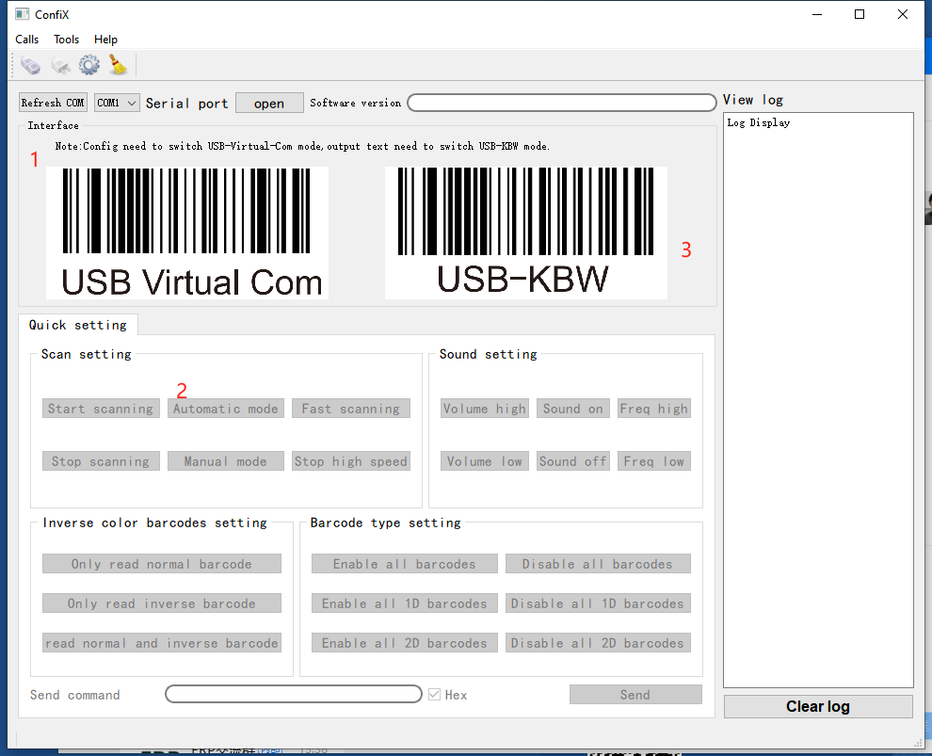
Task: Click the serial port open button
Action: point(269,103)
